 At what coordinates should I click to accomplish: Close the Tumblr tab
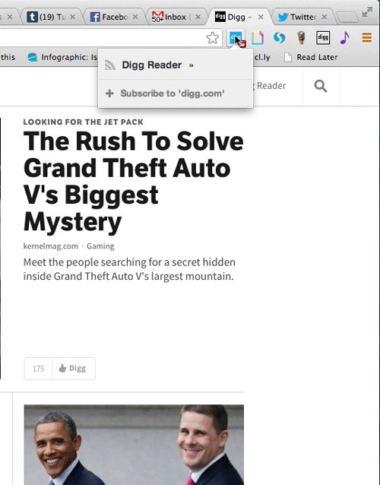coord(72,17)
